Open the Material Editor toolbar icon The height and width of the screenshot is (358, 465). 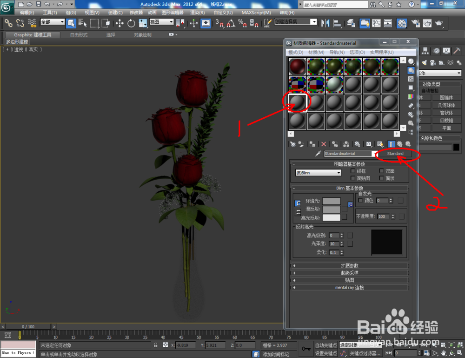(402, 23)
